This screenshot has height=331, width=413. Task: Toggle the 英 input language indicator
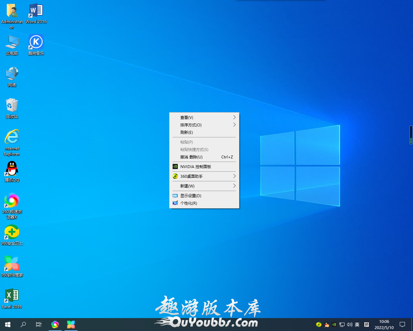(x=357, y=325)
